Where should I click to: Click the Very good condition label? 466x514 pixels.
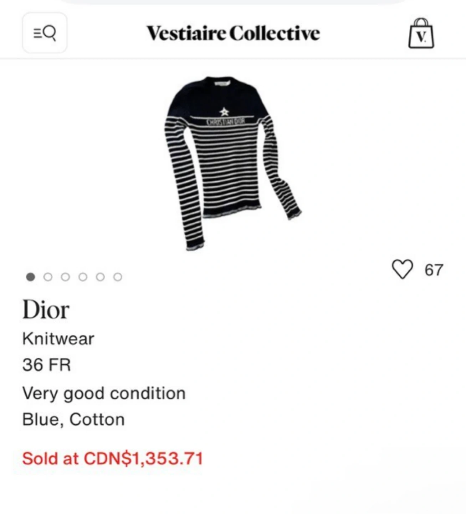point(104,393)
